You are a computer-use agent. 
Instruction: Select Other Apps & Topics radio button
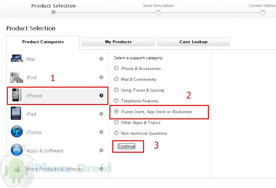[x=116, y=122]
